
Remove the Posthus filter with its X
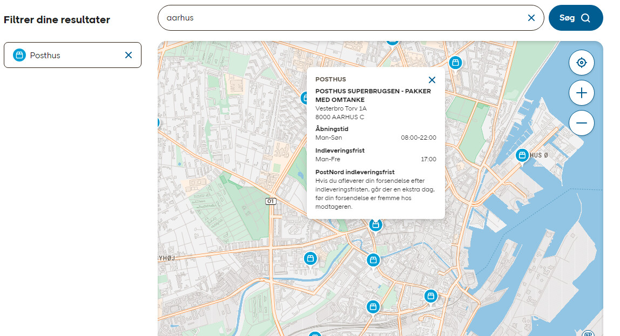(x=129, y=55)
